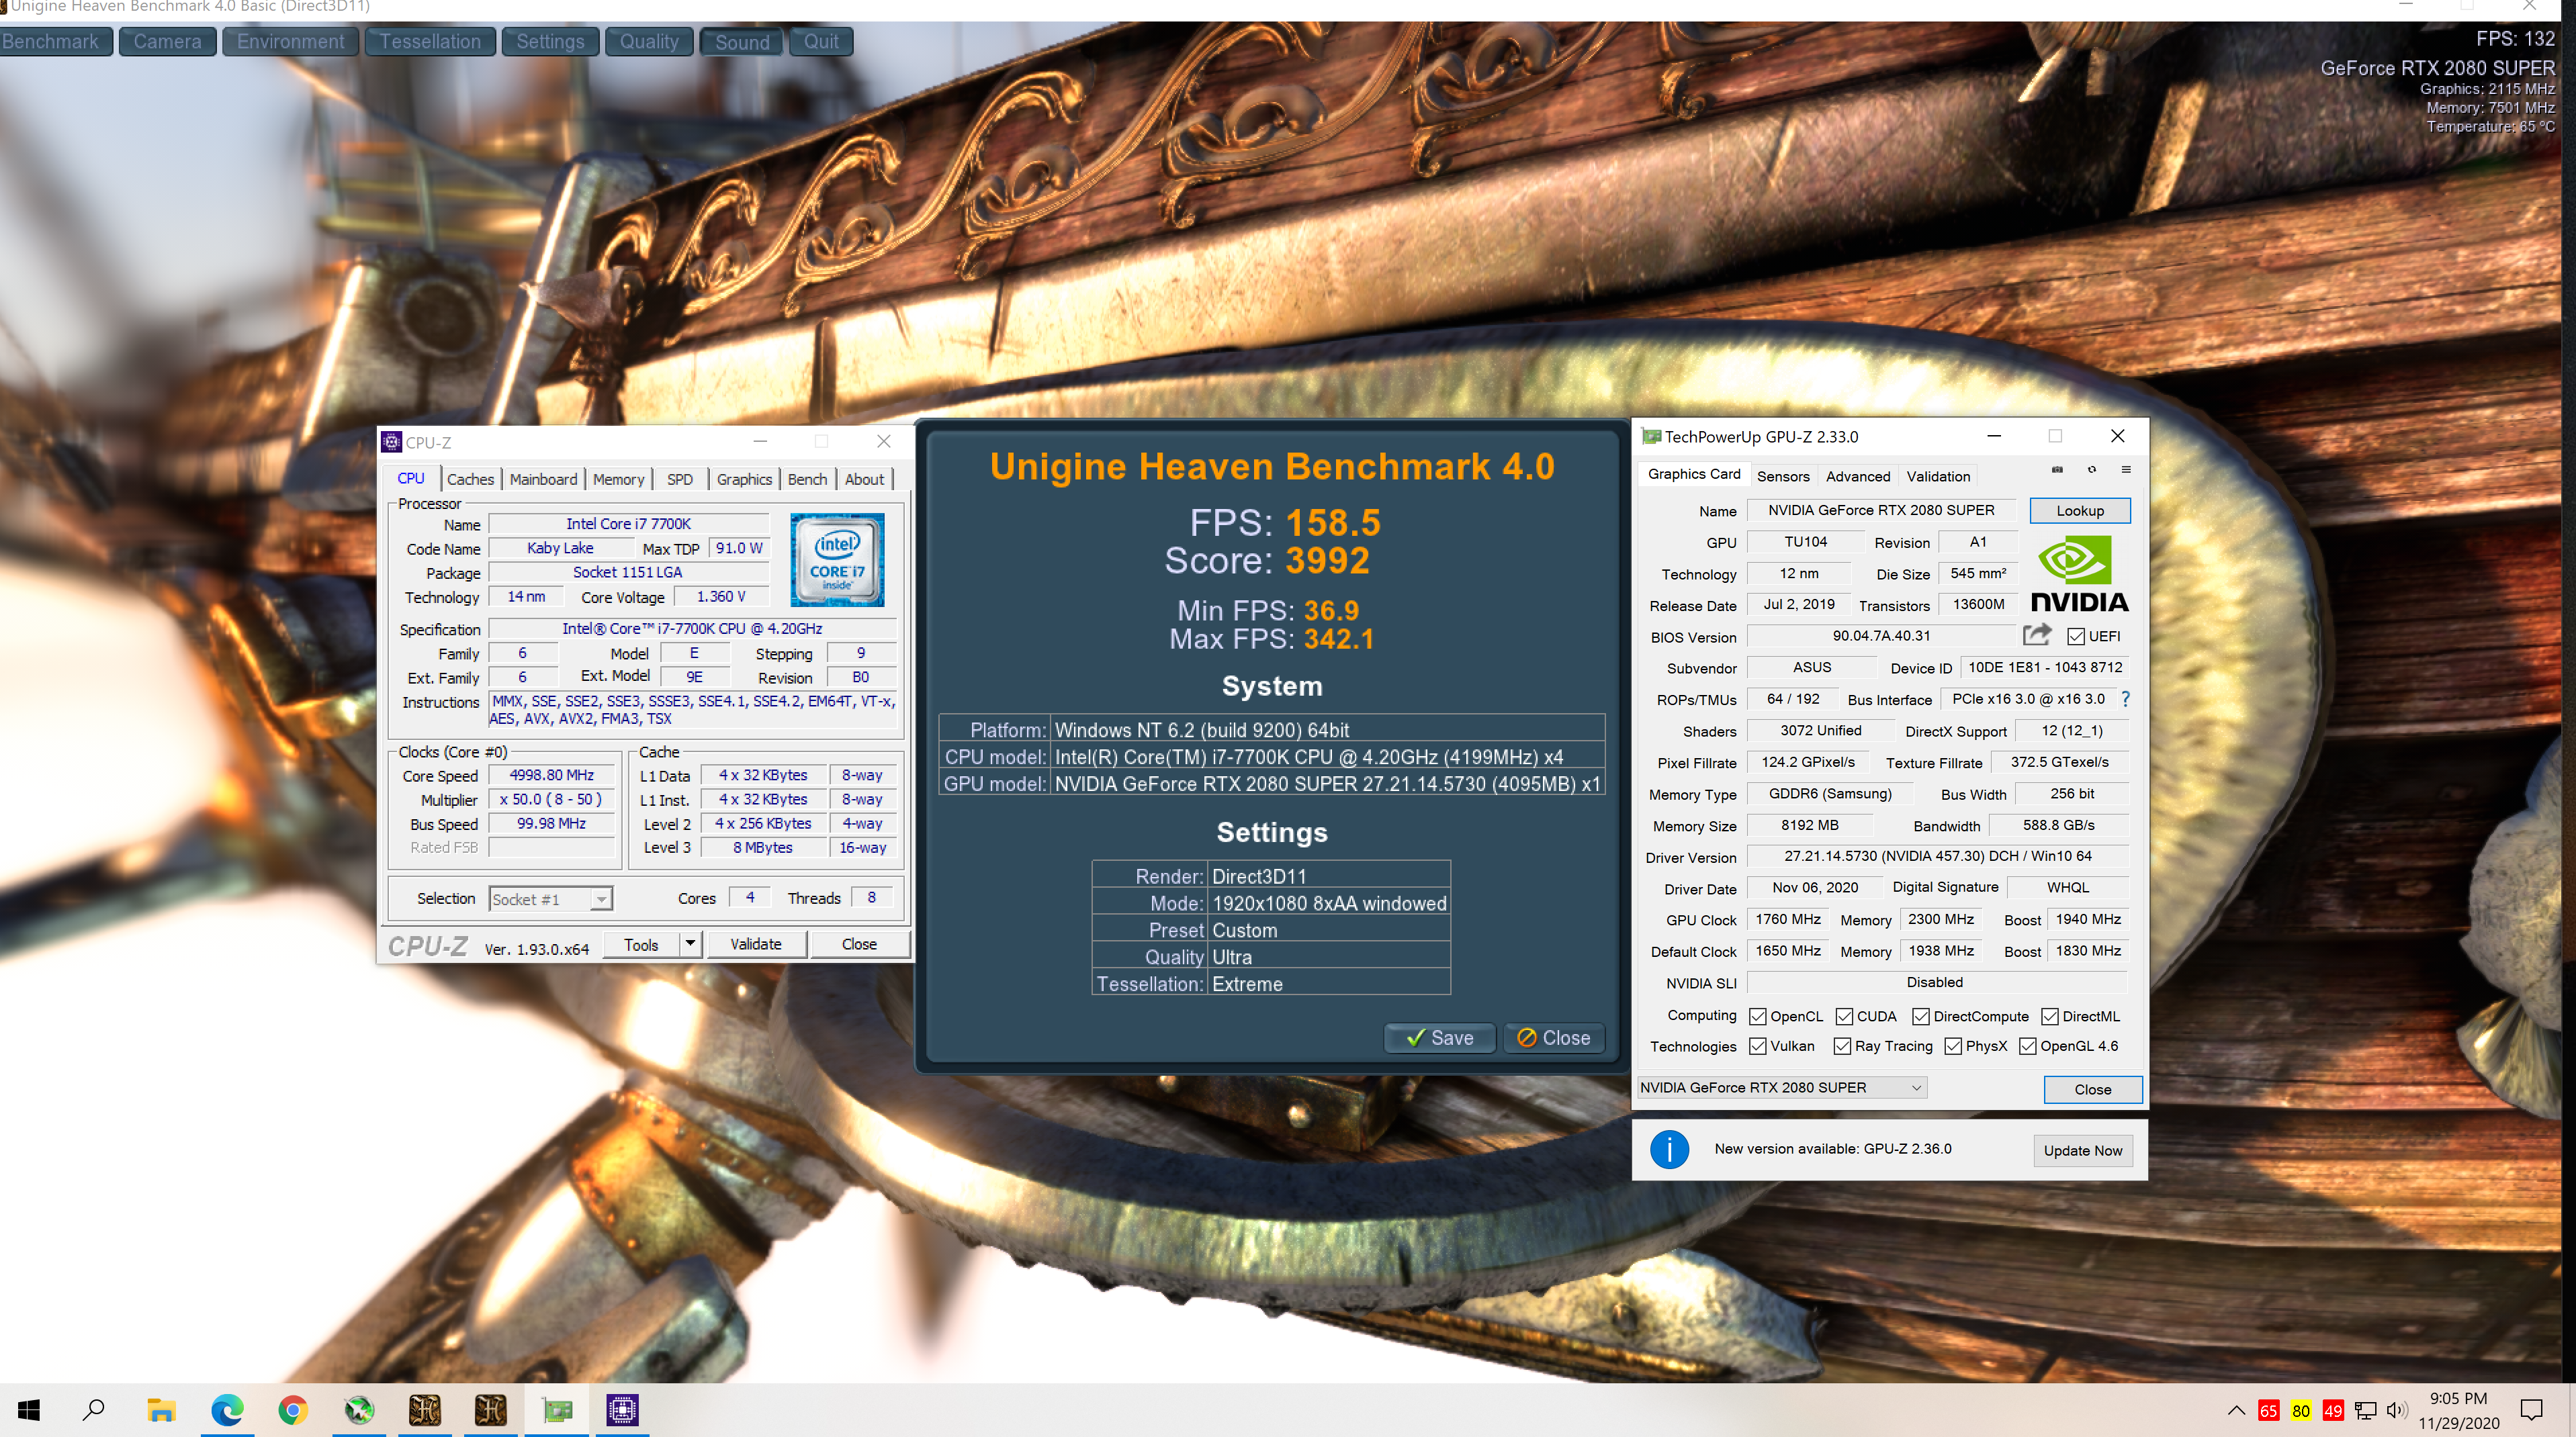Expand the CPU-Z Tools dropdown arrow
The height and width of the screenshot is (1437, 2576).
tap(689, 944)
